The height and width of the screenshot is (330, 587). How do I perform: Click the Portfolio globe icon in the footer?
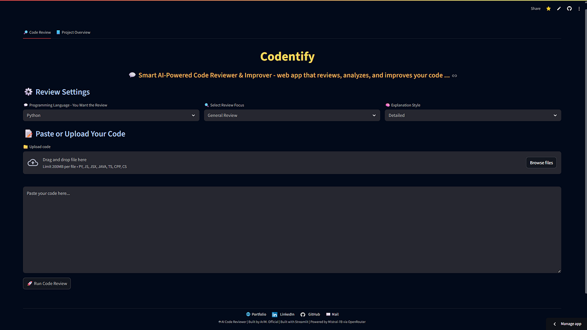[248, 314]
